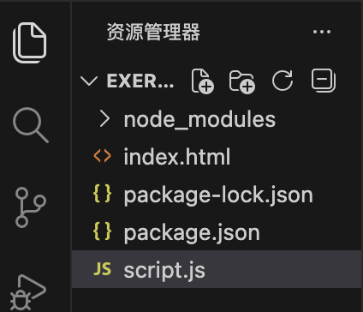The height and width of the screenshot is (312, 363).
Task: Open the index.html file
Action: [x=217, y=157]
